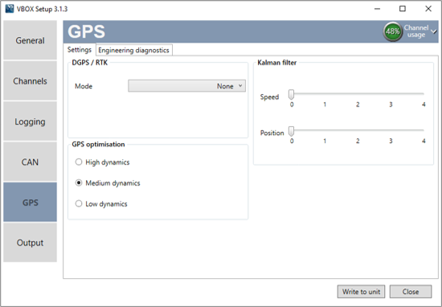Click the Kalman Position slider handle
The width and height of the screenshot is (442, 307).
coord(291,131)
